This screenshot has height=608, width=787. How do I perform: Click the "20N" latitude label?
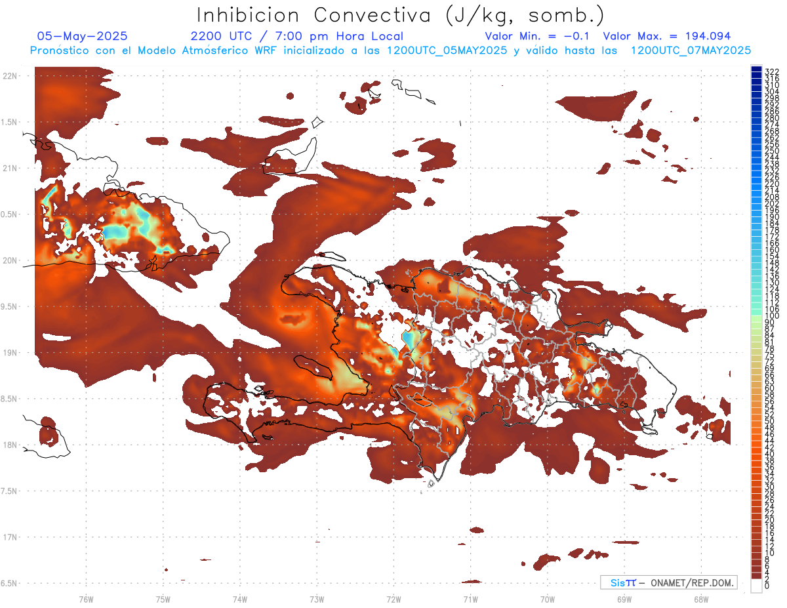click(x=10, y=260)
